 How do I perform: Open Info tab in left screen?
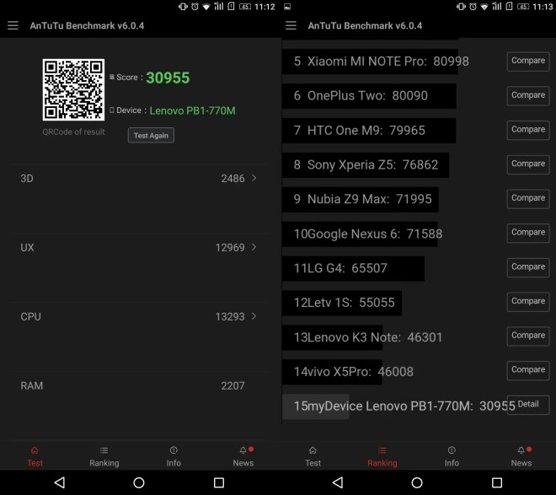(x=174, y=457)
